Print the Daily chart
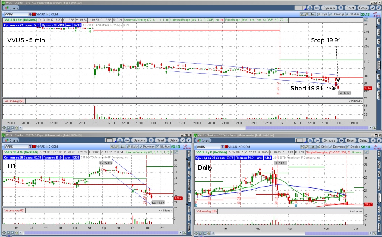Image resolution: width=382 pixels, height=237 pixels. tap(341, 141)
